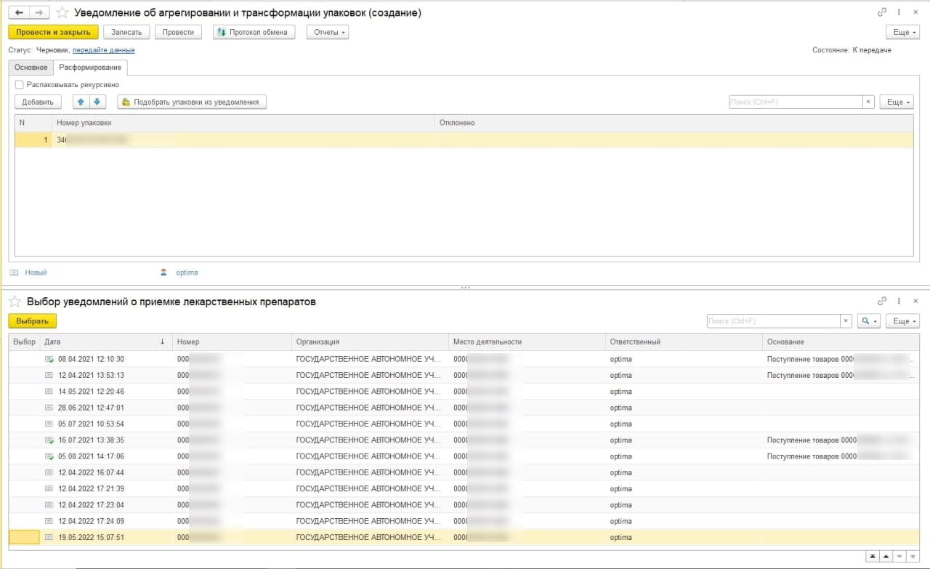Click the back navigation arrow
This screenshot has height=569, width=930.
19,12
